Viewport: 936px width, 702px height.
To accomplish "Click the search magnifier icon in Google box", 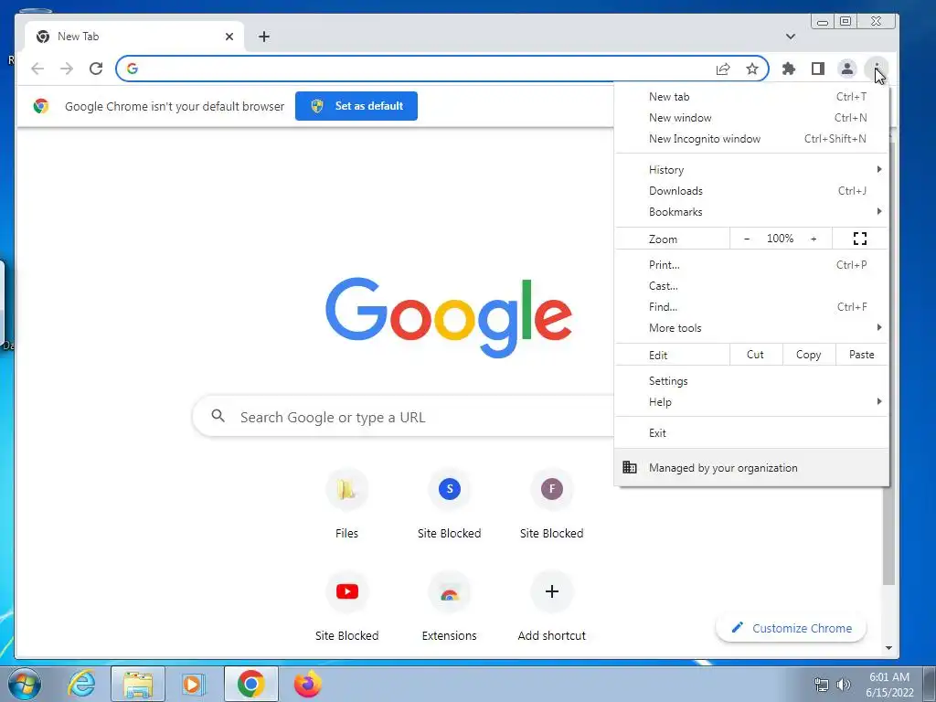I will [x=218, y=416].
